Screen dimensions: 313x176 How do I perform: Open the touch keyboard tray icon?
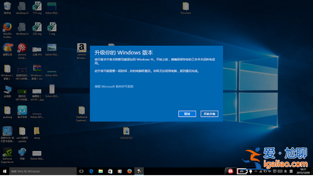280,171
